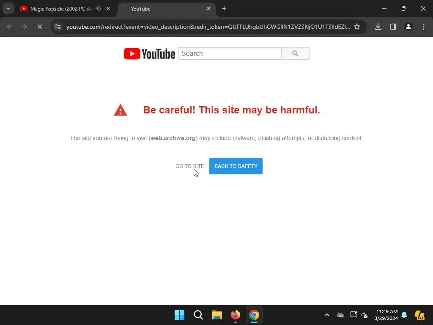Viewport: 433px width, 325px height.
Task: Click the magnifier search button beside the Search box
Action: [x=295, y=54]
